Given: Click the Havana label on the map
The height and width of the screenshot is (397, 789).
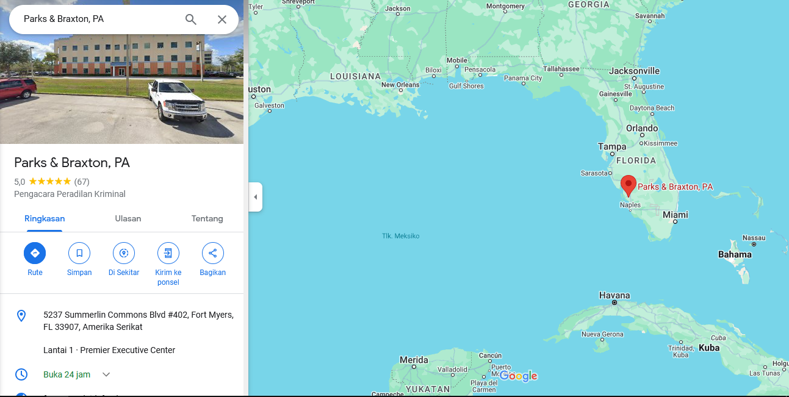Looking at the screenshot, I should [614, 295].
